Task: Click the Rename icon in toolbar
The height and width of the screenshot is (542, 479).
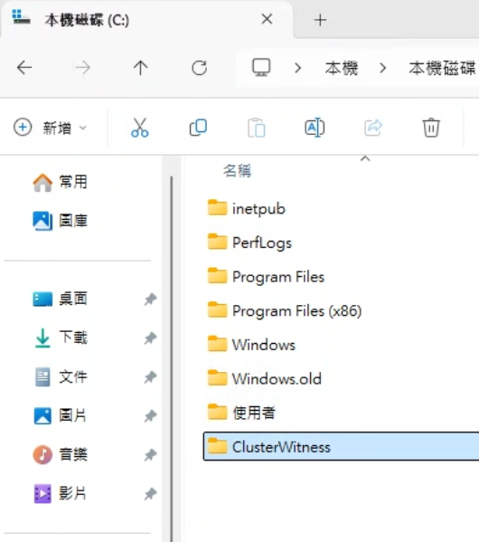Action: [x=315, y=128]
